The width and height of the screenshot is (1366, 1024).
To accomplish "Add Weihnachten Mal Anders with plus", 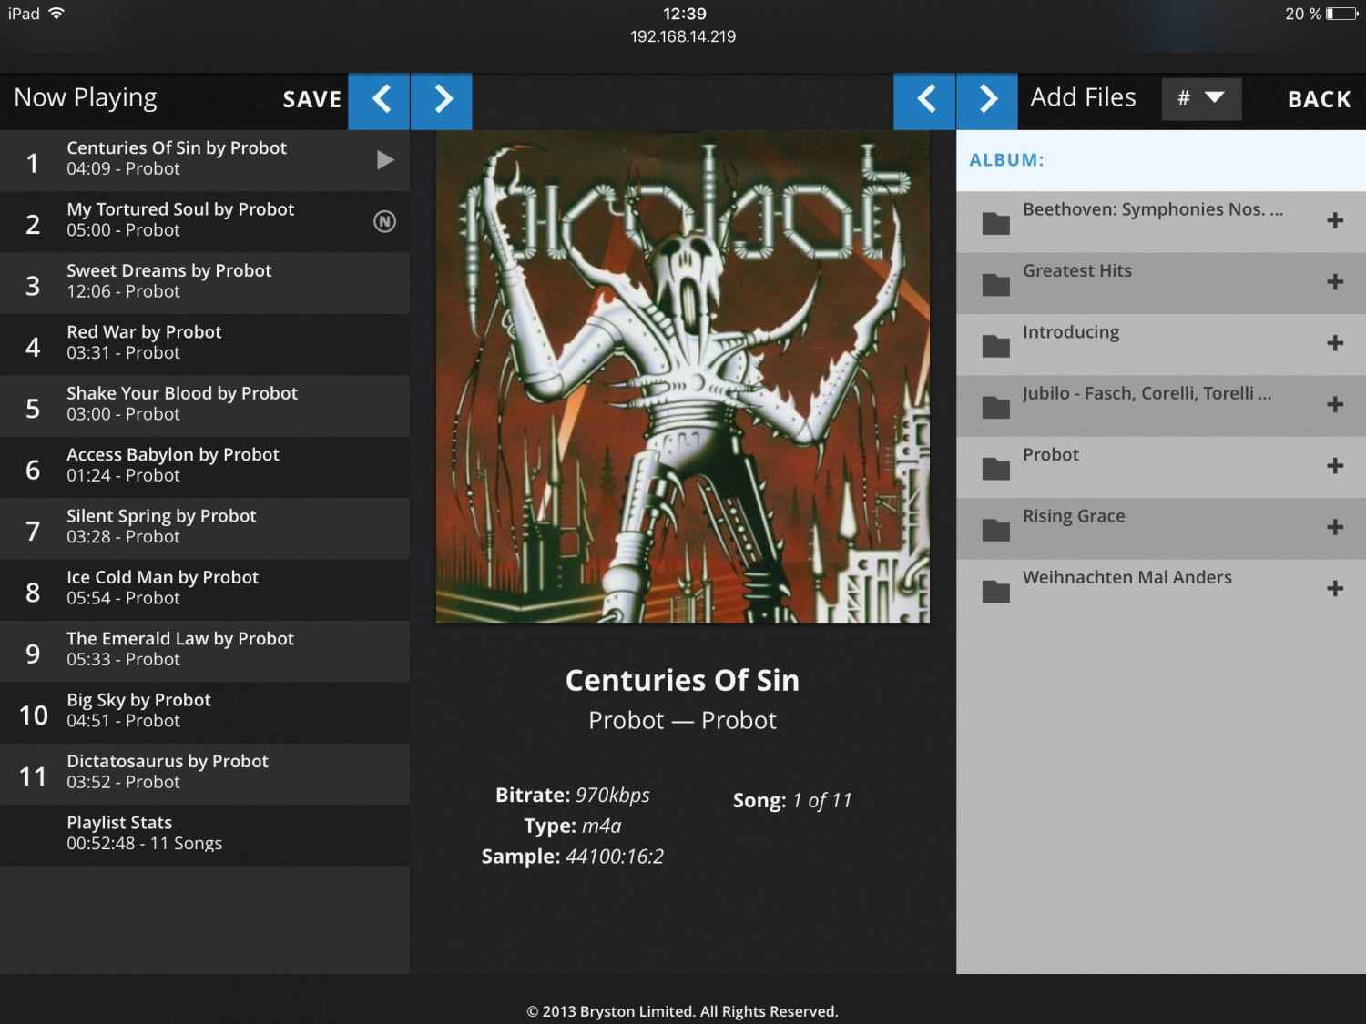I will point(1335,588).
